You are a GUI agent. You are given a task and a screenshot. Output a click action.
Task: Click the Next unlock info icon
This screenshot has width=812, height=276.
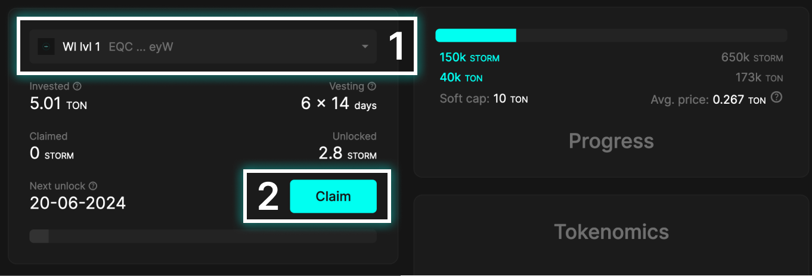pyautogui.click(x=93, y=186)
